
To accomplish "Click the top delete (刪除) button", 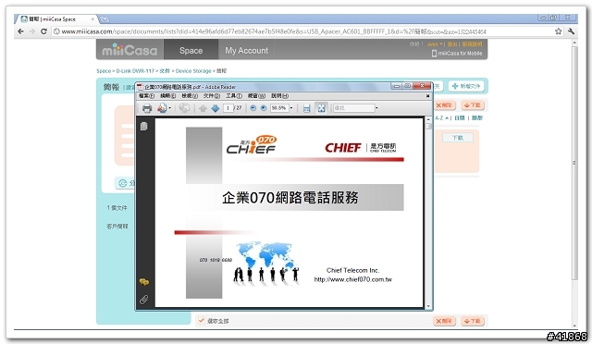I will pyautogui.click(x=444, y=105).
